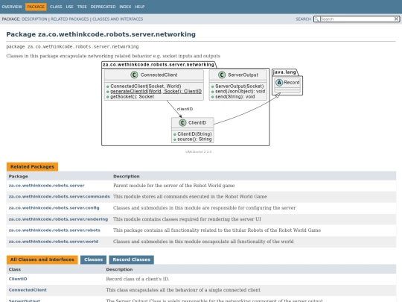The image size is (402, 302).
Task: Click the ConnectedClient class icon in diagram
Action: pos(134,75)
